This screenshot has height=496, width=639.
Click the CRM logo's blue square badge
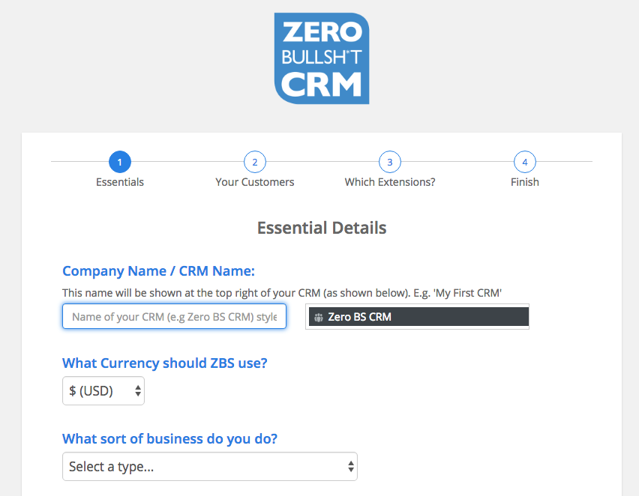click(321, 58)
